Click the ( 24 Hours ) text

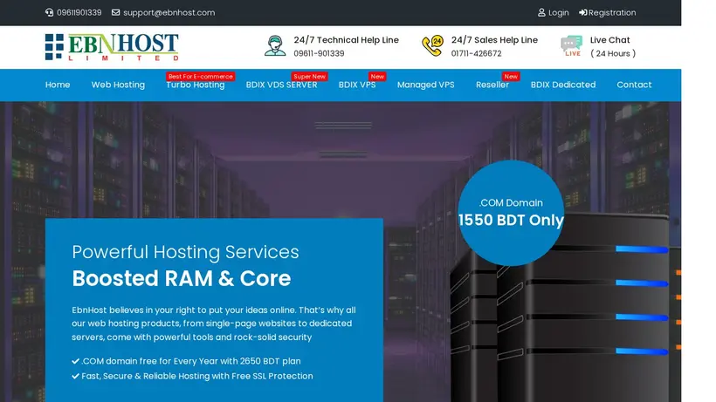pyautogui.click(x=613, y=53)
